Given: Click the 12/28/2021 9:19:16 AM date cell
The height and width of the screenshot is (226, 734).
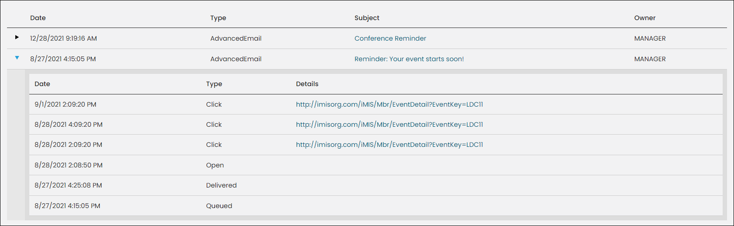Looking at the screenshot, I should (x=63, y=38).
